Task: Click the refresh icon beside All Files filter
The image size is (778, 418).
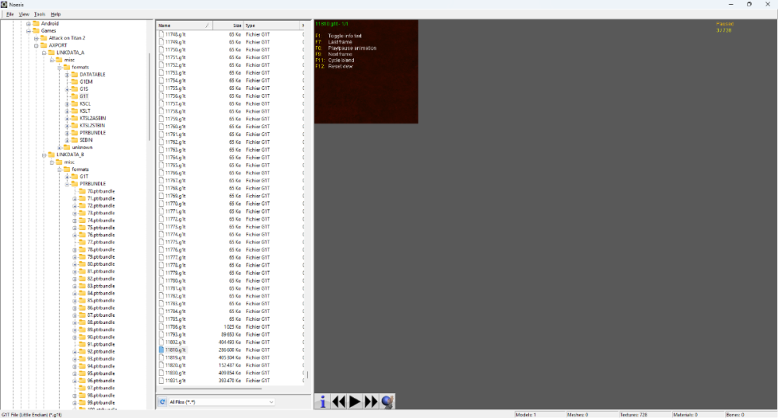Action: pos(163,402)
